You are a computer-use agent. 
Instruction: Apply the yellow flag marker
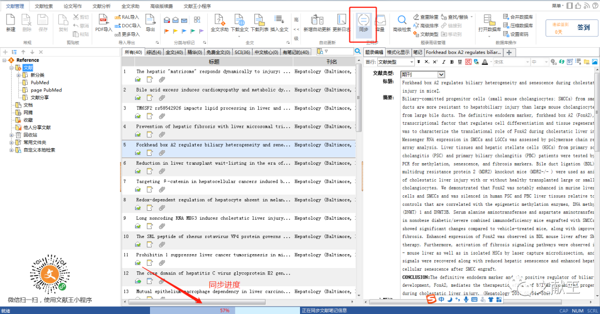[x=175, y=31]
